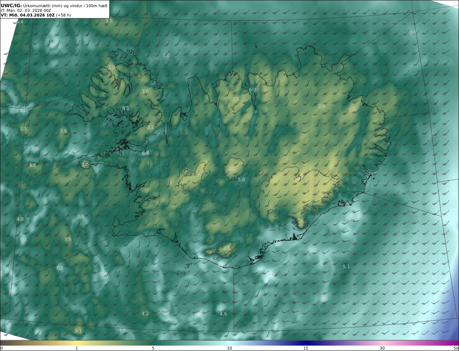Click the map value "6.3"
Viewport: 459px width, 351px height.
pos(253,90)
